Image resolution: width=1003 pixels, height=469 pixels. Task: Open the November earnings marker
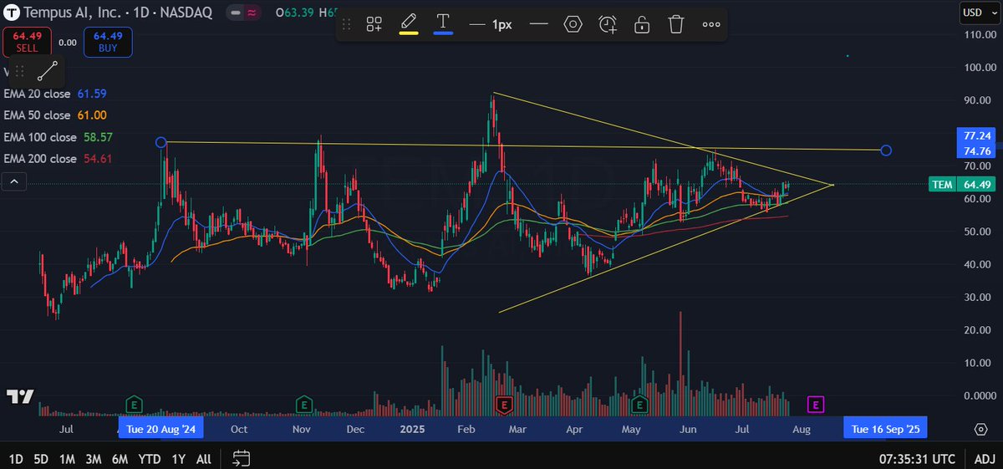(305, 405)
